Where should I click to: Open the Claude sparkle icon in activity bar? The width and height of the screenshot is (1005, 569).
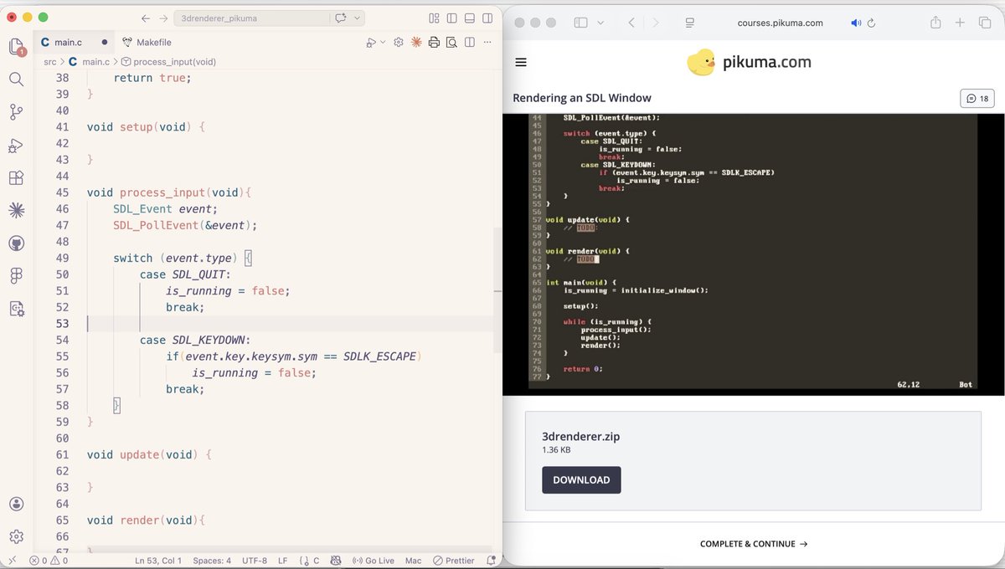coord(16,211)
